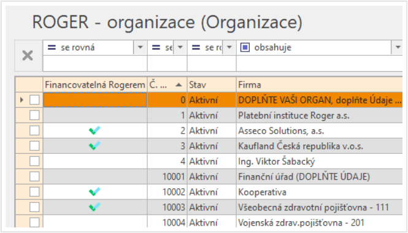
Task: Select the 'Asseco Solutions, a.s.' cell
Action: (x=320, y=131)
